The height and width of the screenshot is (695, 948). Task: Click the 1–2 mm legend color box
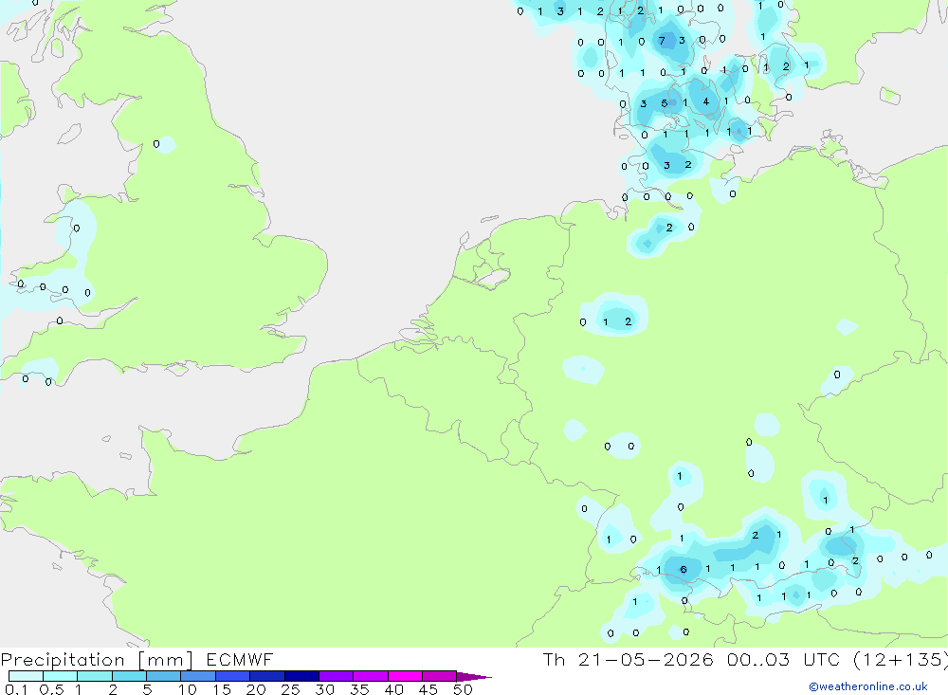(95, 676)
